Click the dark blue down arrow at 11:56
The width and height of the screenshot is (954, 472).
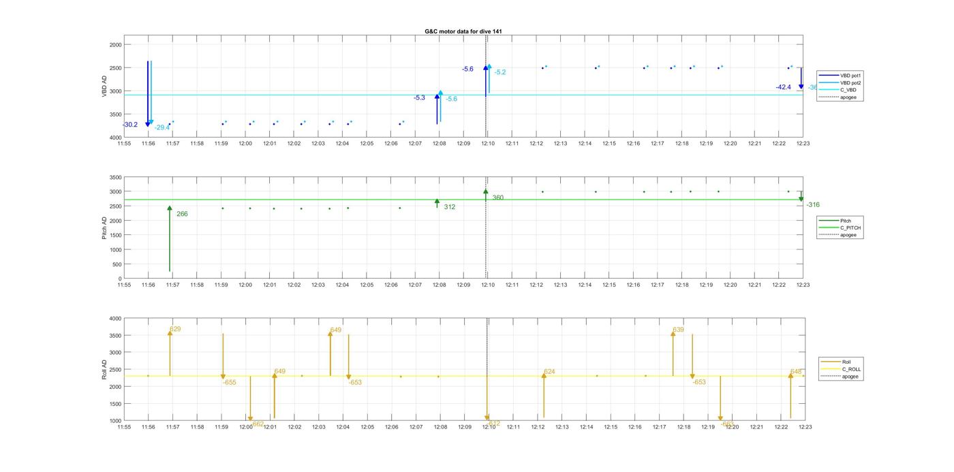point(147,94)
